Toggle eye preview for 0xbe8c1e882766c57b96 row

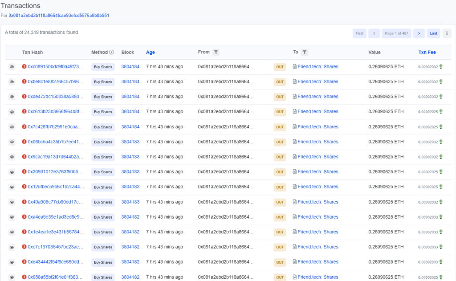click(x=12, y=82)
